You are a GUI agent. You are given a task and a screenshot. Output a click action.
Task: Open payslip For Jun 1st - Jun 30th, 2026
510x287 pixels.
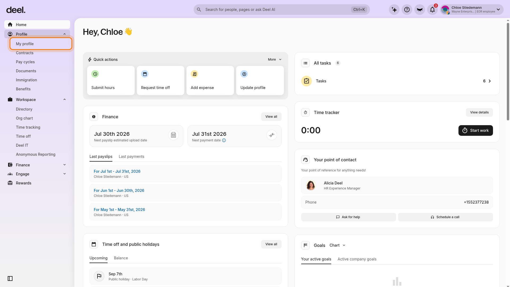(x=119, y=191)
